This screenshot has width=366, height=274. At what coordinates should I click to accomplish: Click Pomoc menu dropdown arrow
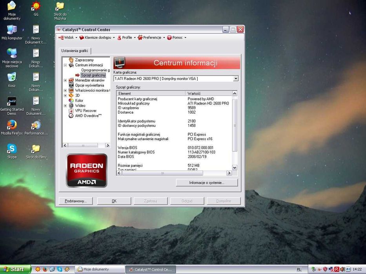pos(185,38)
